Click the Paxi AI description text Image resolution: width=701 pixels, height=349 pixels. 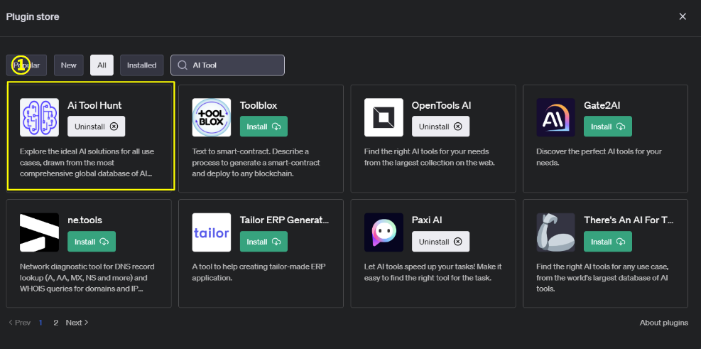click(433, 272)
